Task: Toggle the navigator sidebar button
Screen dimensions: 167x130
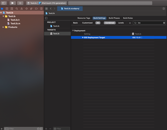Action: coord(4,3)
